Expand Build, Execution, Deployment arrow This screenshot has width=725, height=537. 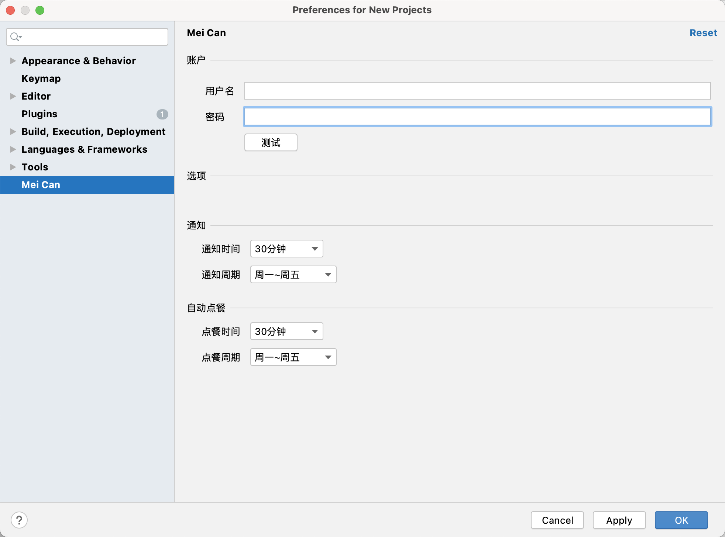click(13, 132)
